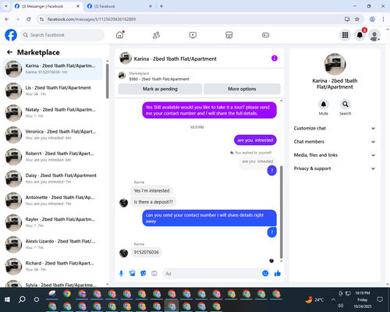Image resolution: width=390 pixels, height=312 pixels.
Task: Open the Roberrt conversation in the list
Action: [x=52, y=157]
